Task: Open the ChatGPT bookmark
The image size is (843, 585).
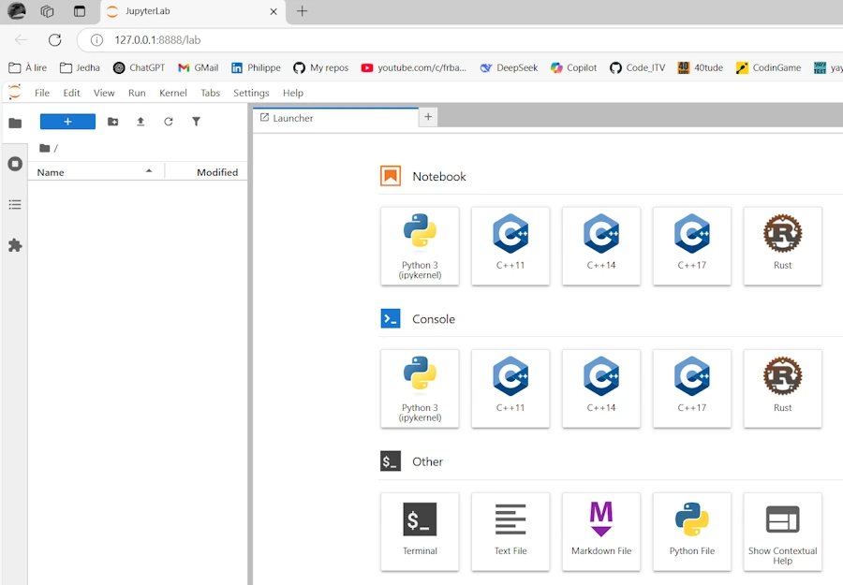Action: [x=139, y=67]
